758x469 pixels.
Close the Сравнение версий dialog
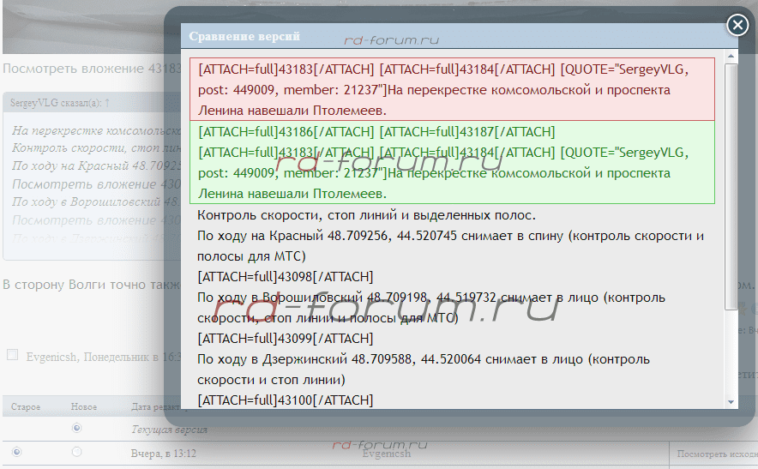point(737,26)
